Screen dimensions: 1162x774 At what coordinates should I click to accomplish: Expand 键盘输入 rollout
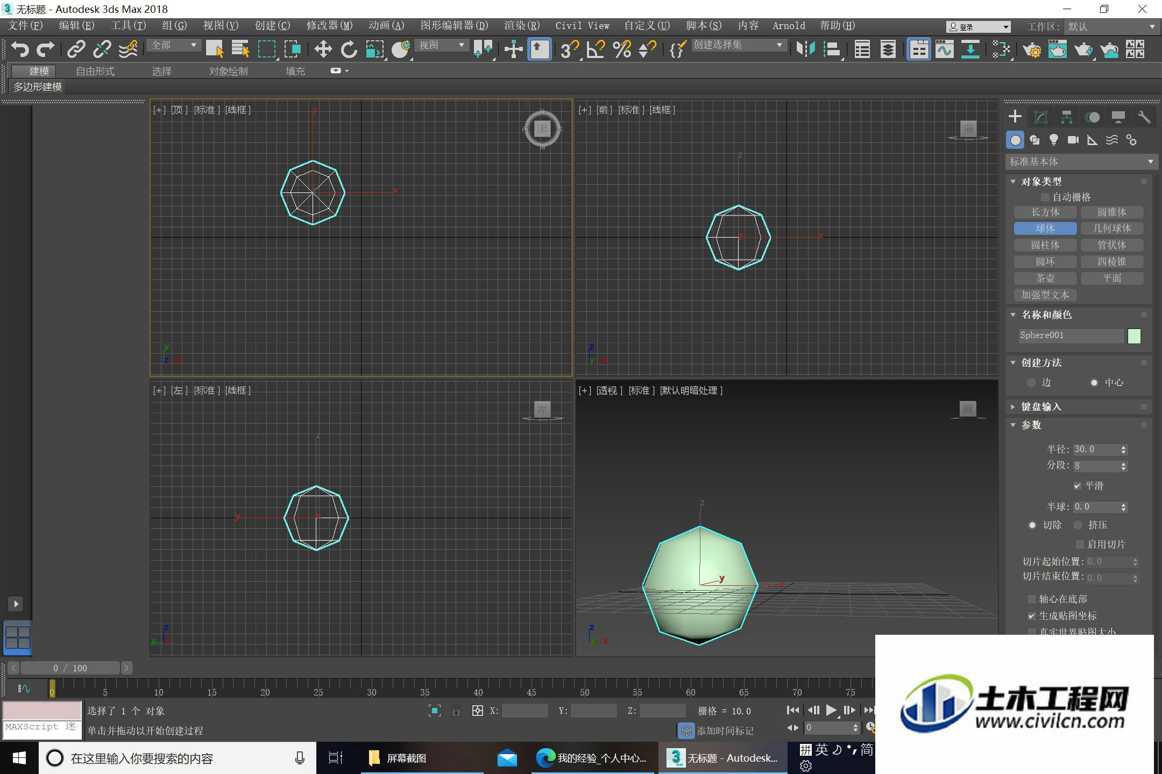(x=1041, y=407)
